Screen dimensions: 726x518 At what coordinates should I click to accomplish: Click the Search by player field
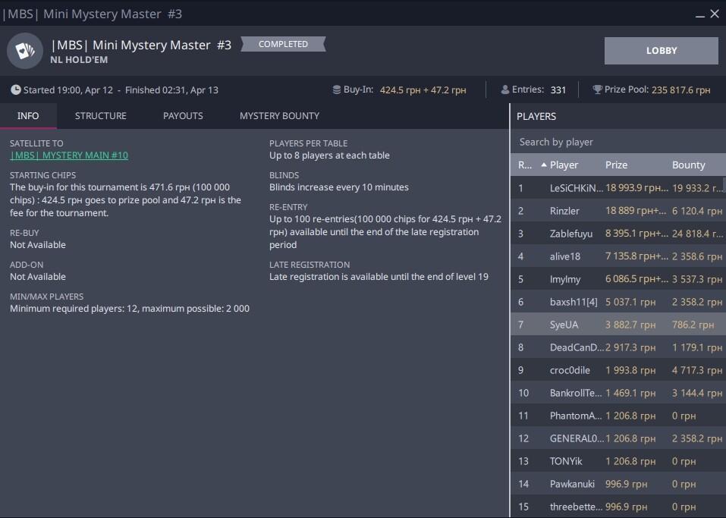pyautogui.click(x=618, y=142)
